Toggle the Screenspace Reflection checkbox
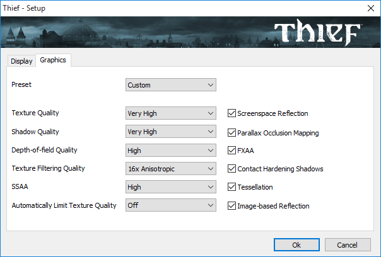 point(232,114)
